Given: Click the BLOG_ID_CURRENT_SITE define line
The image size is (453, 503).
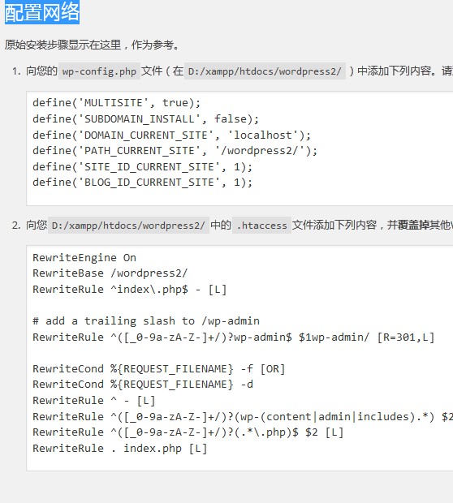Looking at the screenshot, I should [143, 183].
